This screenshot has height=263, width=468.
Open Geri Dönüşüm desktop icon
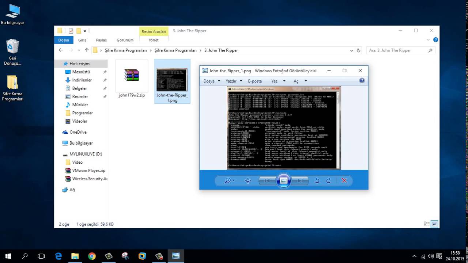12,52
